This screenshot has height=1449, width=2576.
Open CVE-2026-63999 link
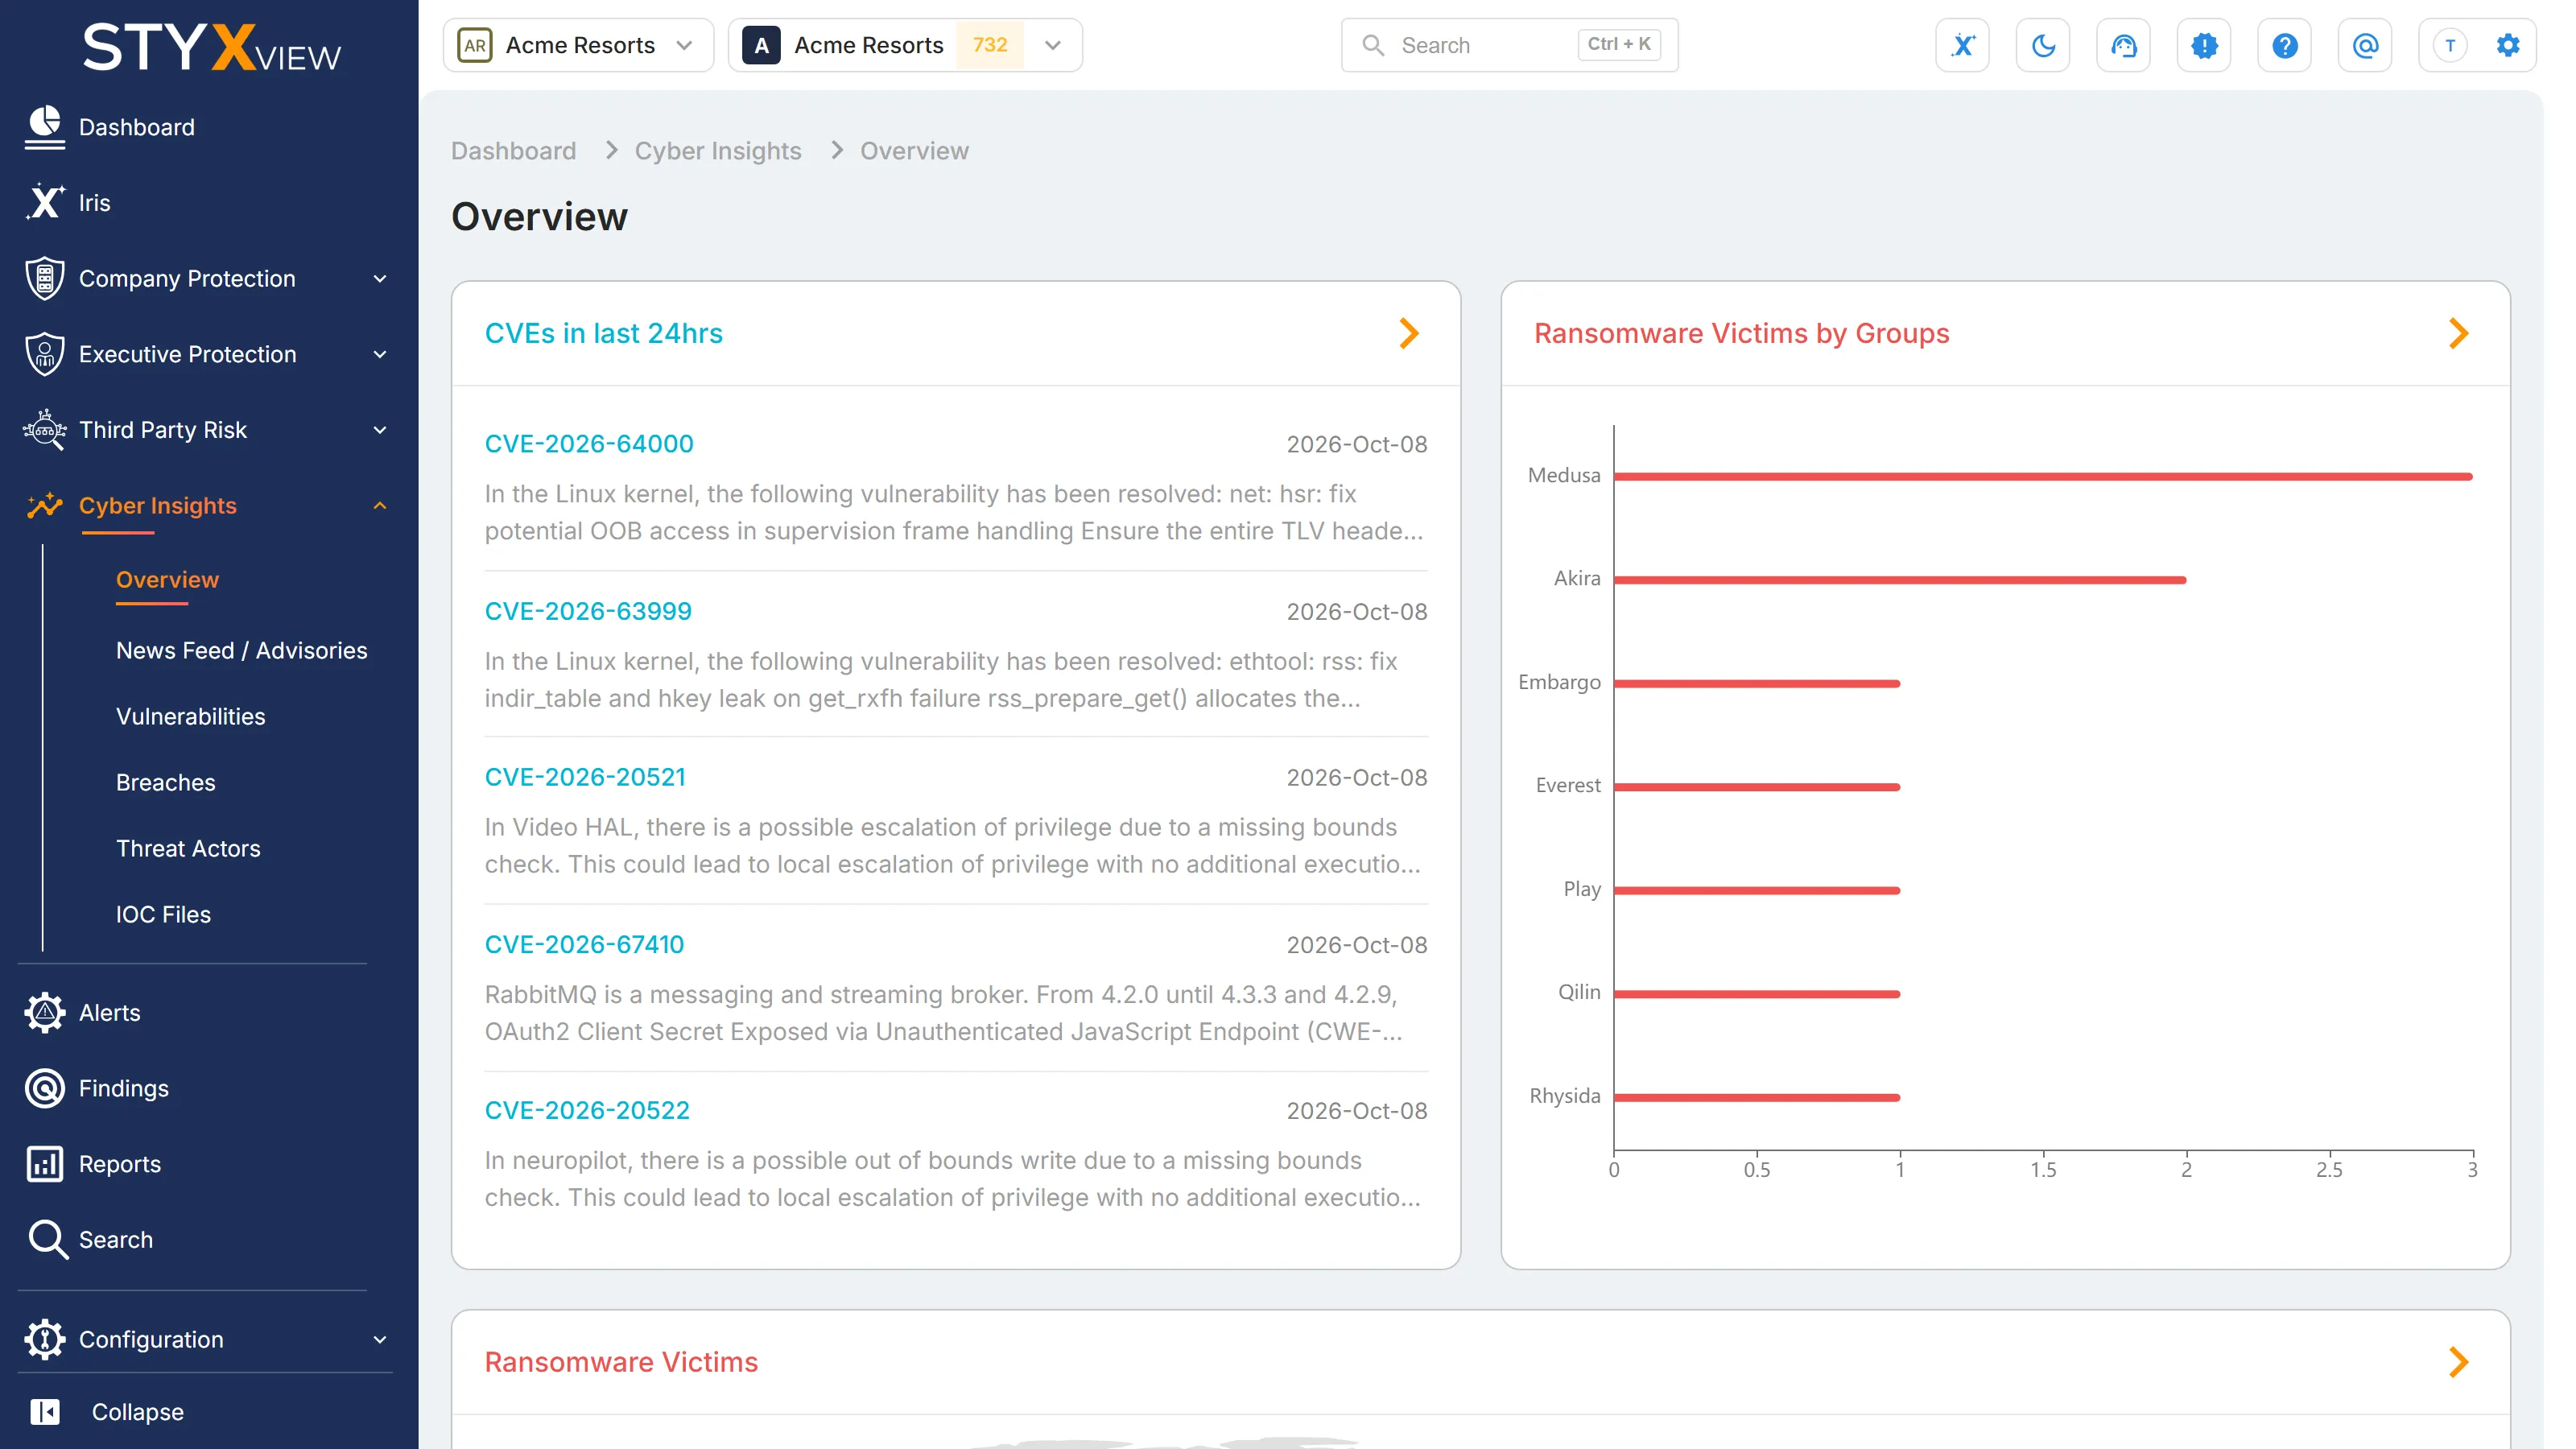pyautogui.click(x=588, y=611)
